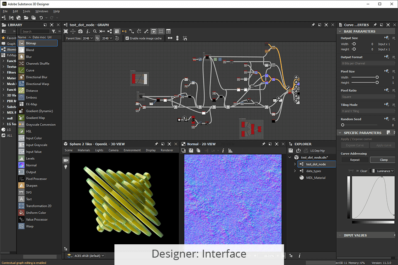The height and width of the screenshot is (265, 398).
Task: Click the Pixel Size Height slider handle
Action: click(377, 83)
